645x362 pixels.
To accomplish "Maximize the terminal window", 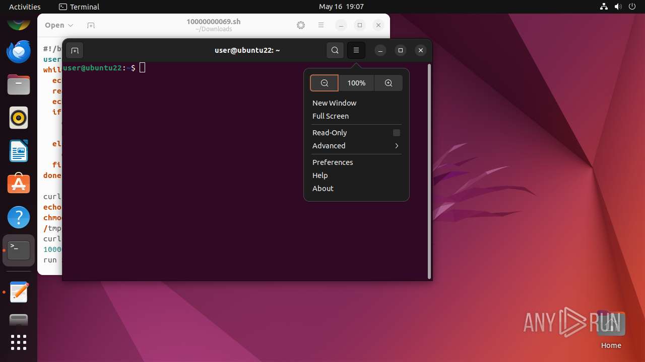I will (x=401, y=50).
